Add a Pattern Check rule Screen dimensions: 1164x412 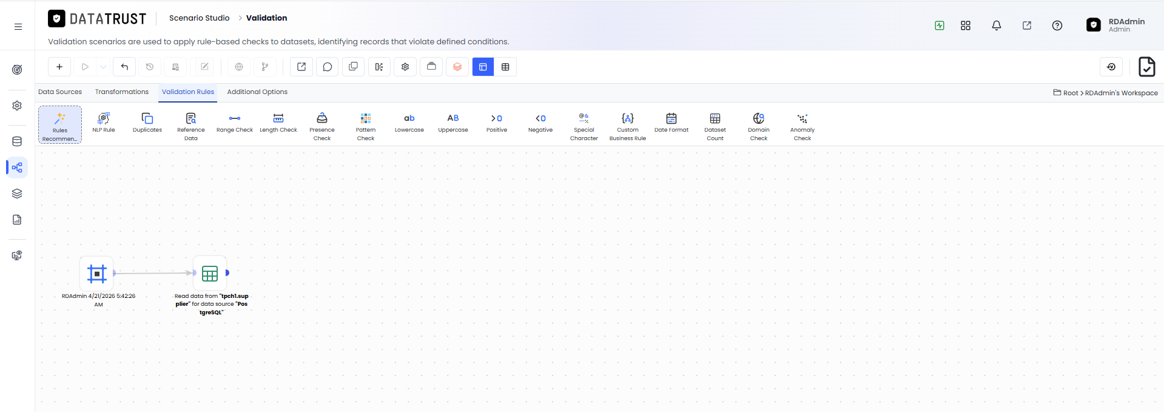[x=366, y=126]
